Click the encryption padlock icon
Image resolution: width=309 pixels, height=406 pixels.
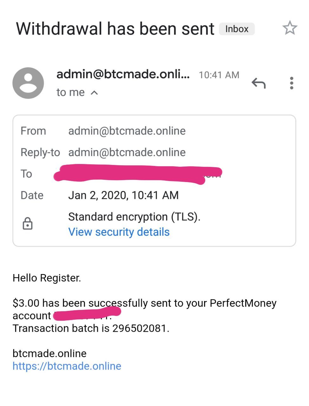tap(28, 224)
